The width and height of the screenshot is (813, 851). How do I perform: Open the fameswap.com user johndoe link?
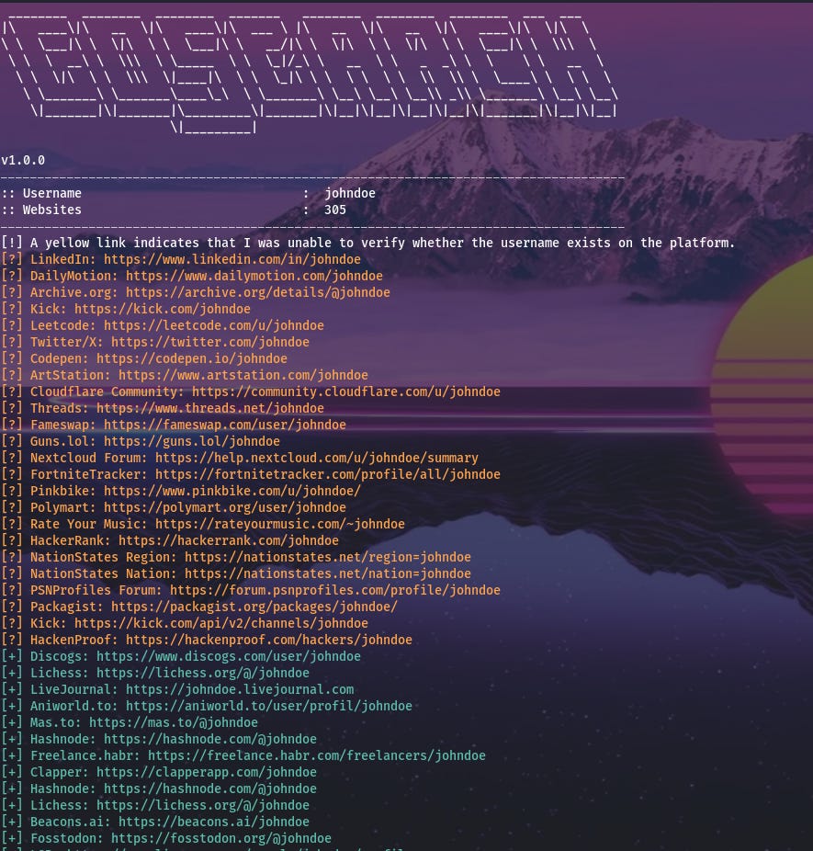coord(224,425)
